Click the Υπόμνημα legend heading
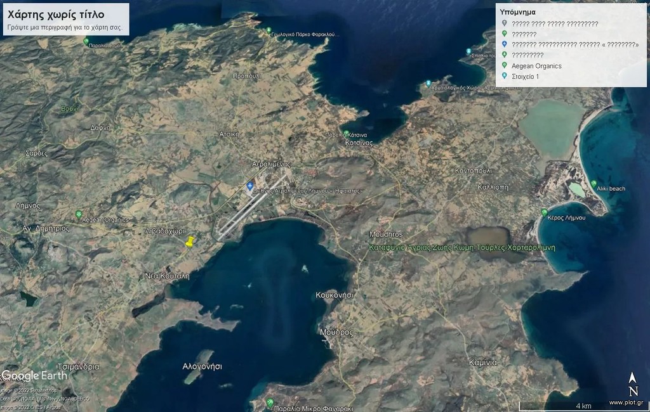 point(517,12)
